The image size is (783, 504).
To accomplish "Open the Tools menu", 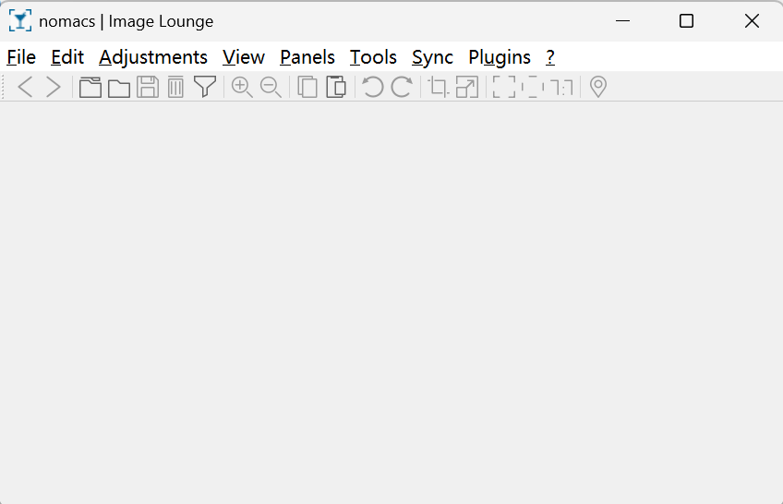I will coord(373,57).
